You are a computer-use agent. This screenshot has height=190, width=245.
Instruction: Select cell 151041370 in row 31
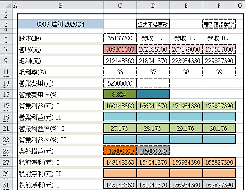point(153,185)
